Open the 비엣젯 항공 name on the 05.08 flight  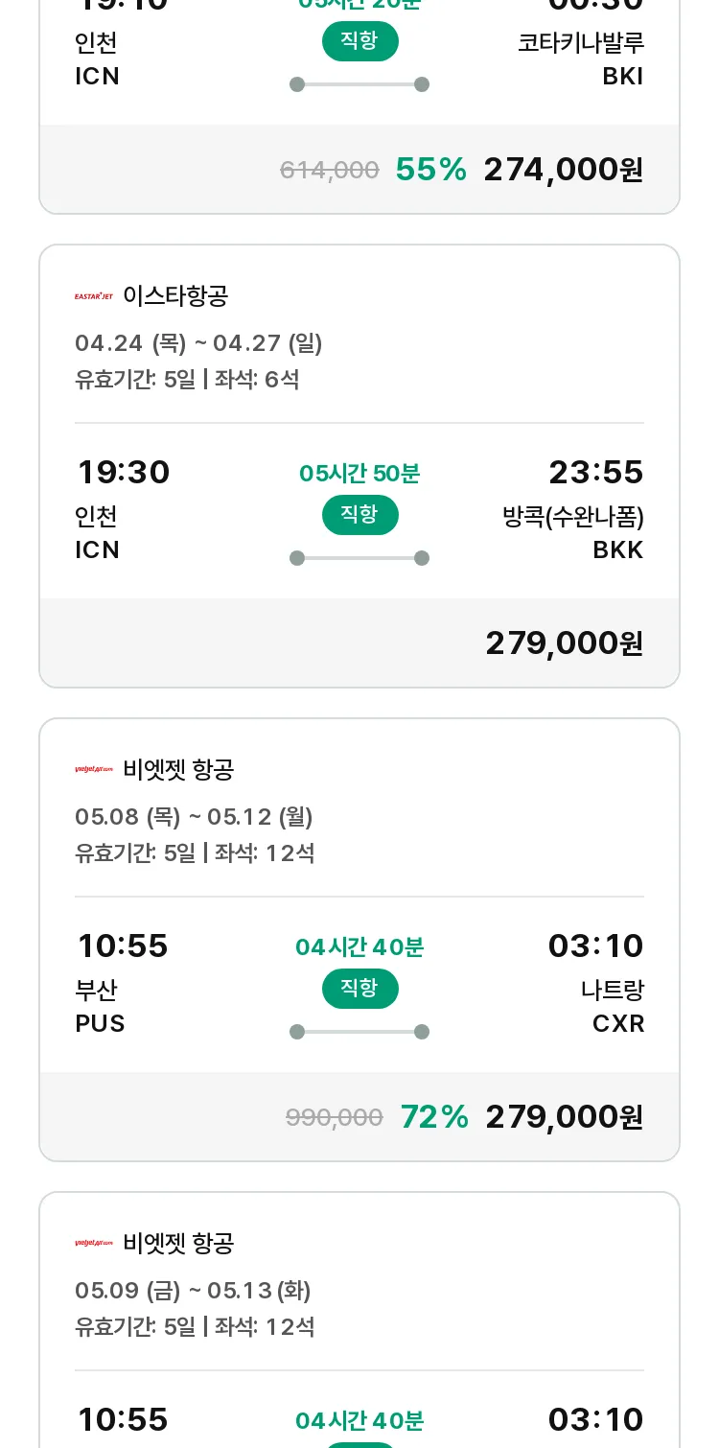[178, 770]
